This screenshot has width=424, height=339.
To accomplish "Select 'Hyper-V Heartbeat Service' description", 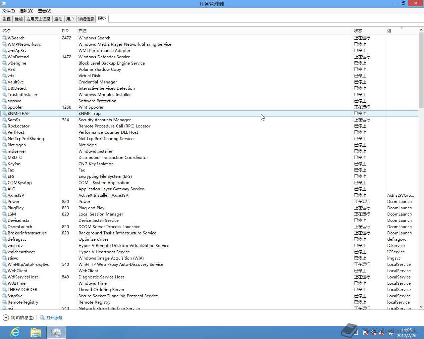I will [104, 252].
